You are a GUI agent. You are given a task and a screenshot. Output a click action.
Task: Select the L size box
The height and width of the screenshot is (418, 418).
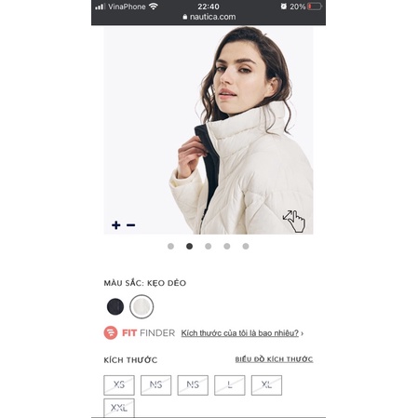[x=230, y=385]
